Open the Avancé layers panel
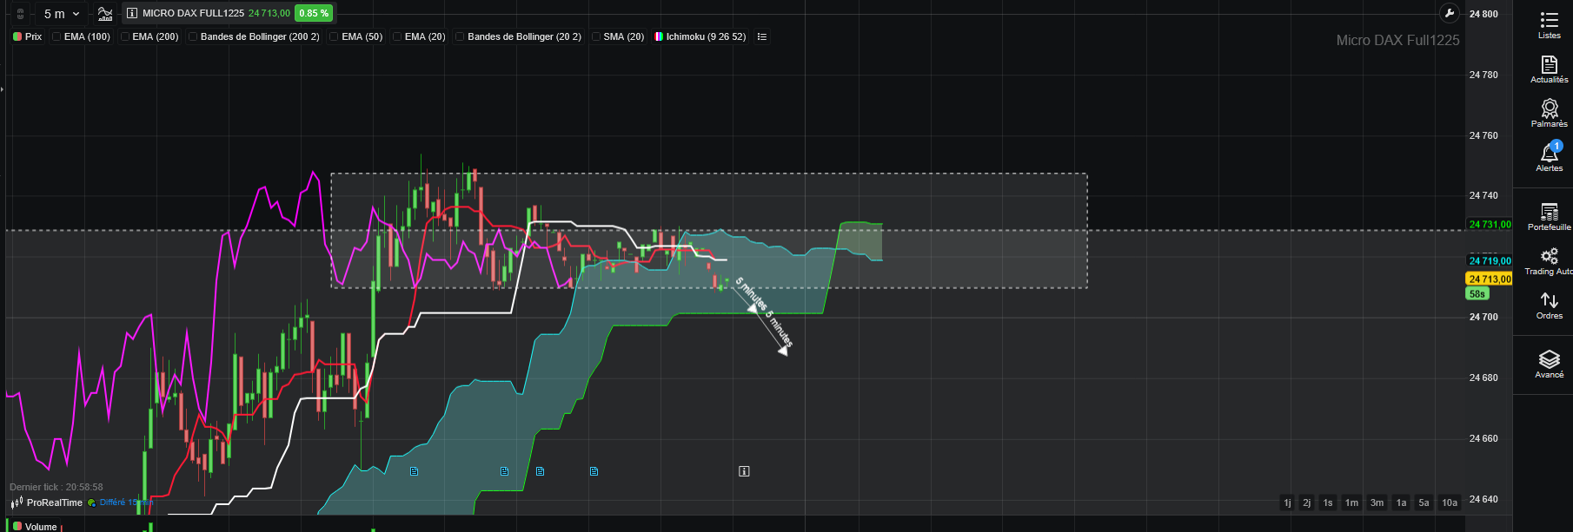Image resolution: width=1573 pixels, height=532 pixels. [1550, 365]
